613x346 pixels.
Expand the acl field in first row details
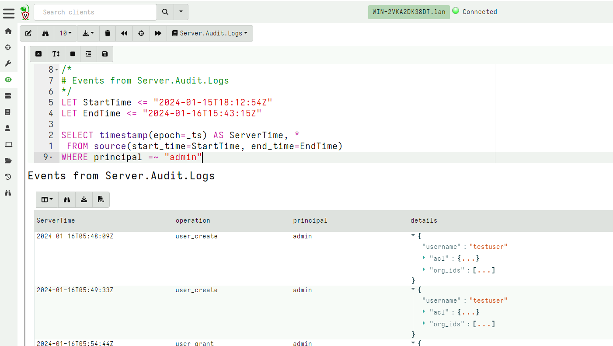tap(423, 258)
